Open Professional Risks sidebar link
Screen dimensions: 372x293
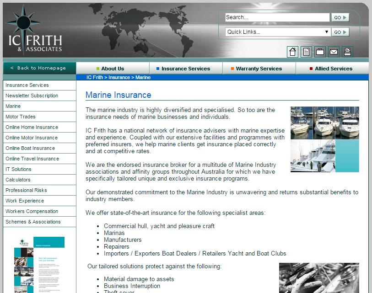(39, 190)
